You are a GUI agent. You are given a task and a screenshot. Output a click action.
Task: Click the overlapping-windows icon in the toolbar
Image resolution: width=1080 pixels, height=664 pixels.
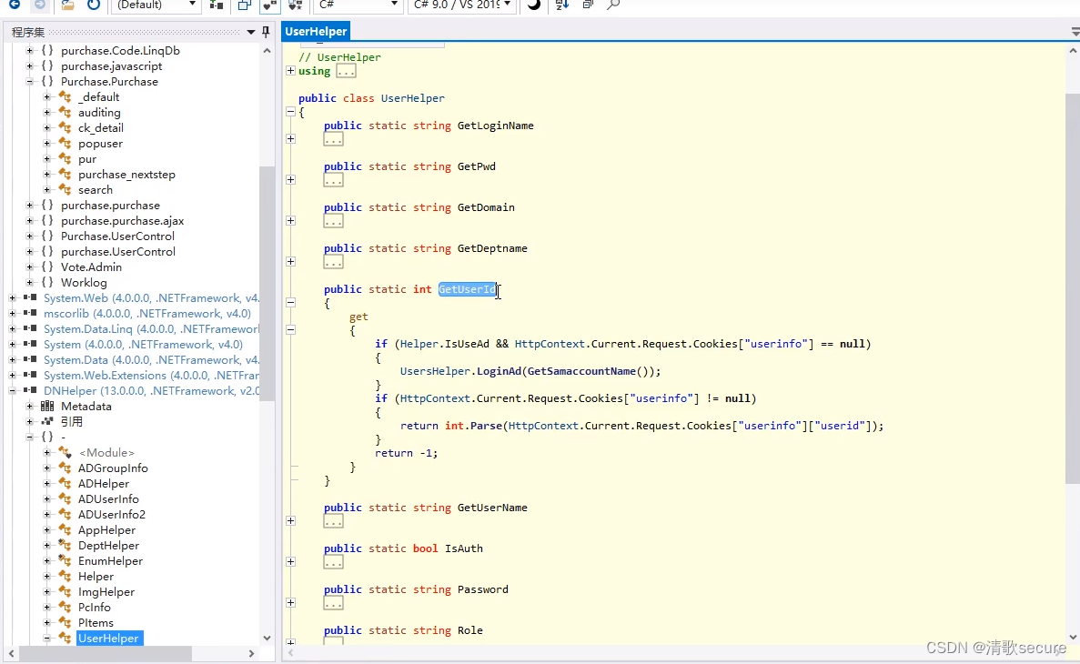(x=245, y=5)
